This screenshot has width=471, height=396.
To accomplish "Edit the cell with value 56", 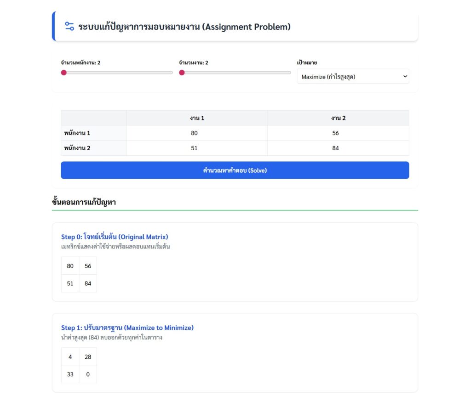I will point(338,133).
